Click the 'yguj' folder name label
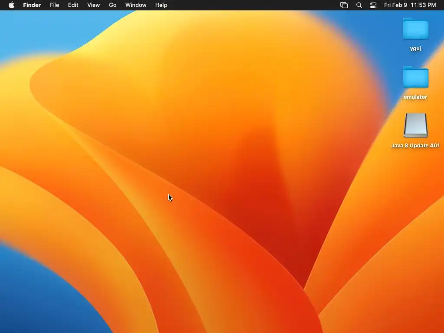The height and width of the screenshot is (333, 444). [415, 49]
